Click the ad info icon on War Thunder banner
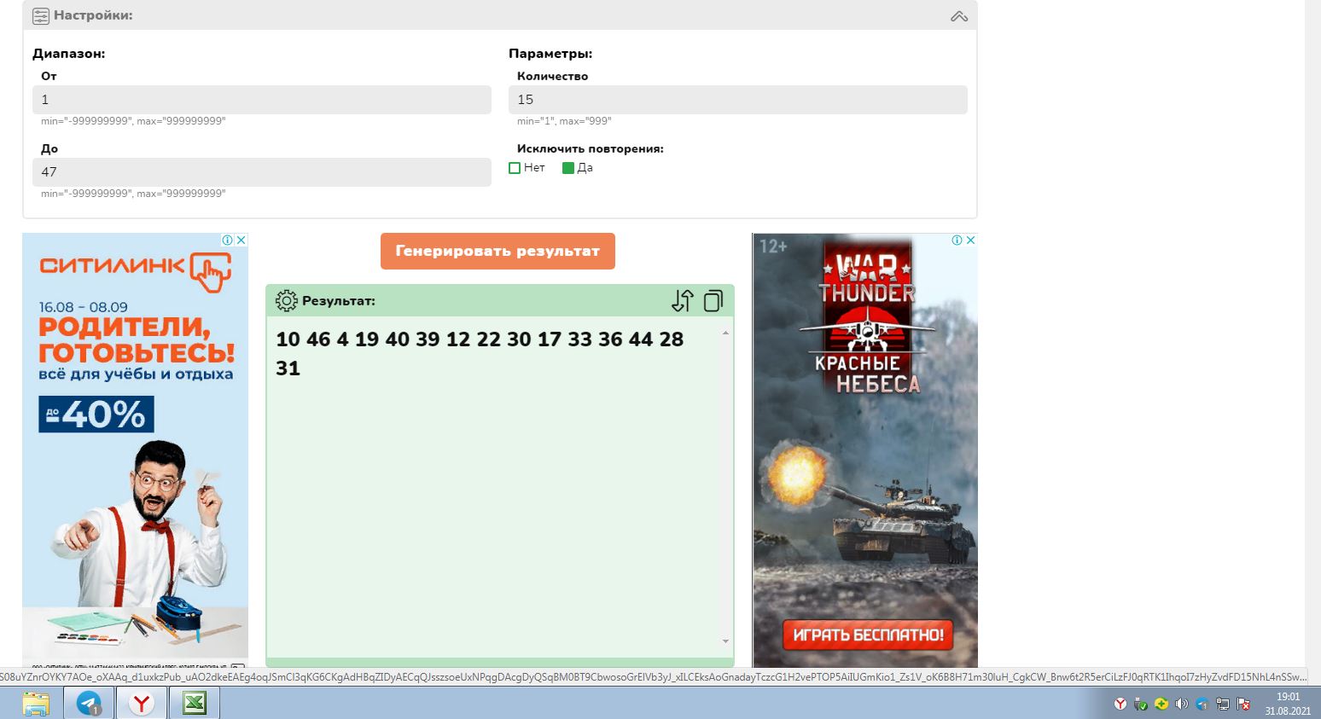The image size is (1321, 719). coord(957,241)
